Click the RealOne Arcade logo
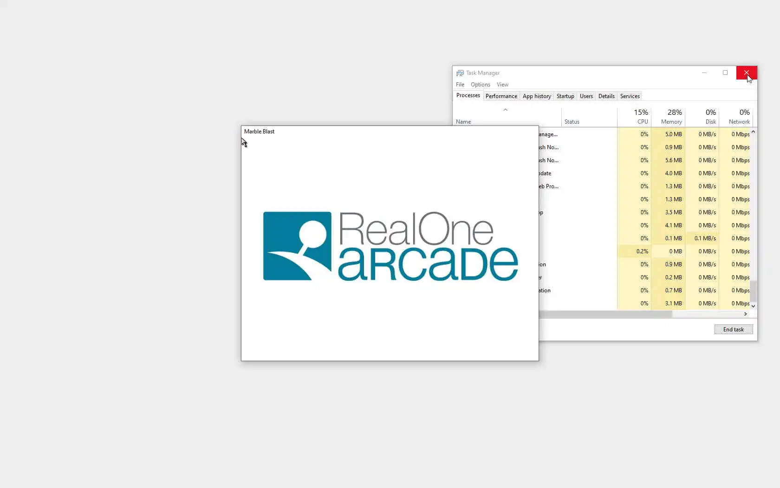This screenshot has width=780, height=488. pyautogui.click(x=390, y=246)
